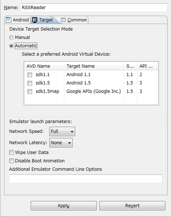Image resolution: width=172 pixels, height=217 pixels.
Task: Focus Additional Emulator Command Line Options field
Action: click(86, 179)
